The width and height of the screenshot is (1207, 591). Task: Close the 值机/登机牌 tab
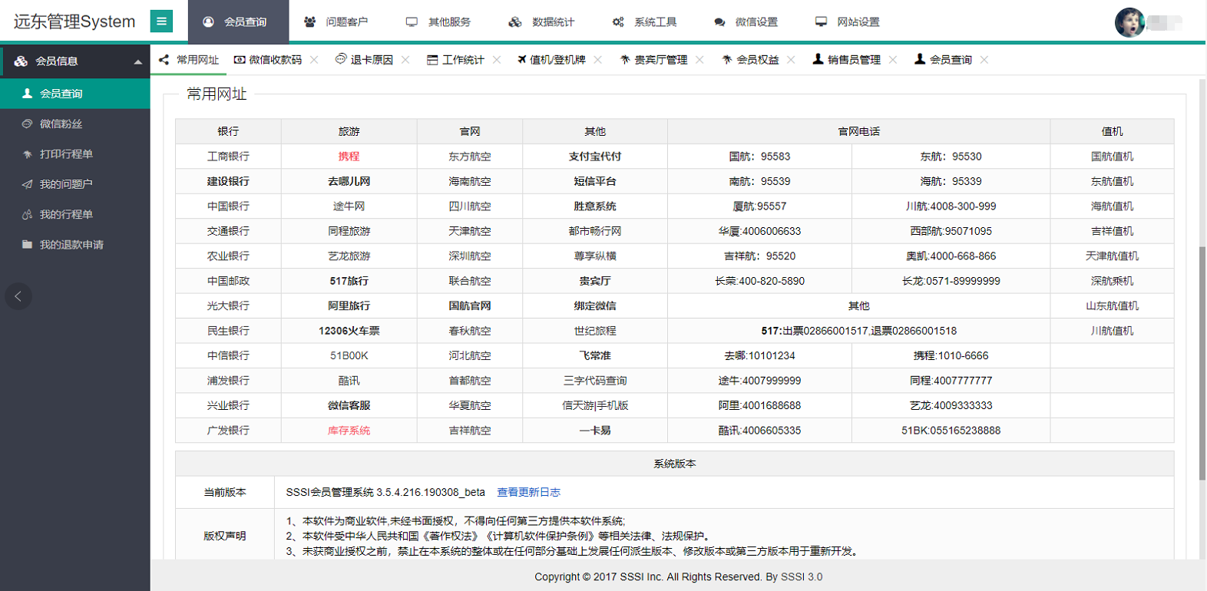[x=598, y=60]
